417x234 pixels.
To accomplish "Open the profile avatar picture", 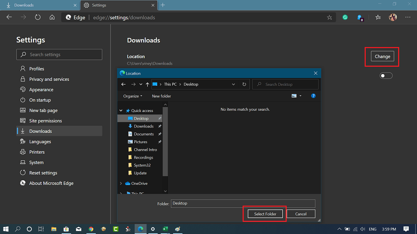I will (393, 17).
